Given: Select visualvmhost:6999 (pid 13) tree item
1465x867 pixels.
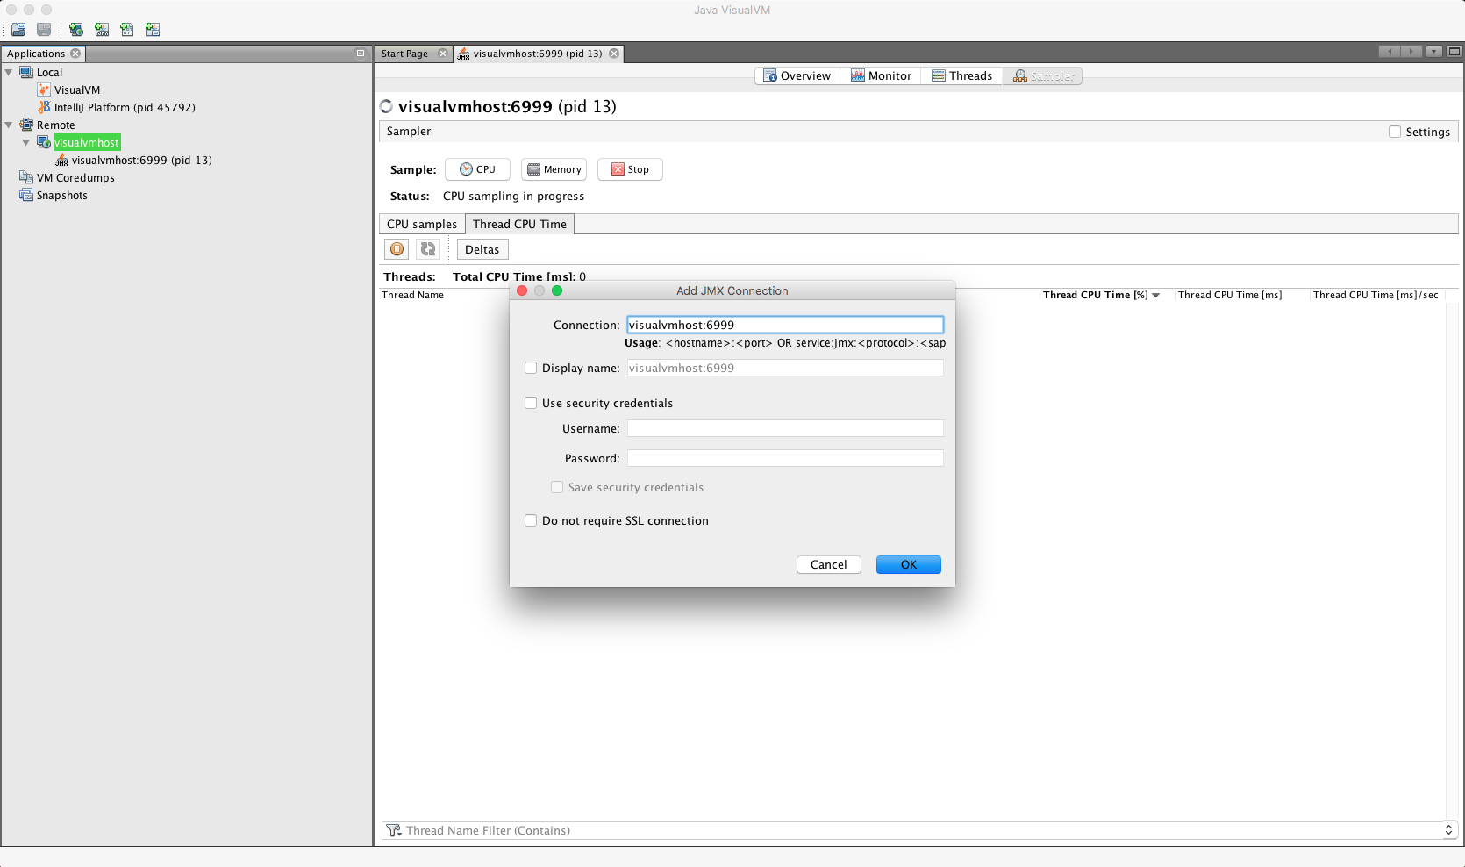Looking at the screenshot, I should 142,160.
